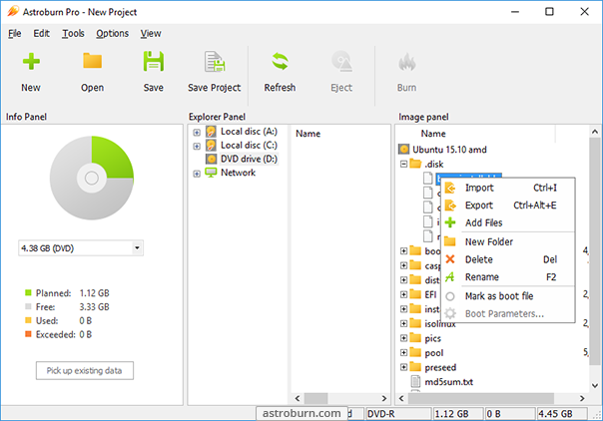Click the disc usage pie chart

pyautogui.click(x=92, y=178)
